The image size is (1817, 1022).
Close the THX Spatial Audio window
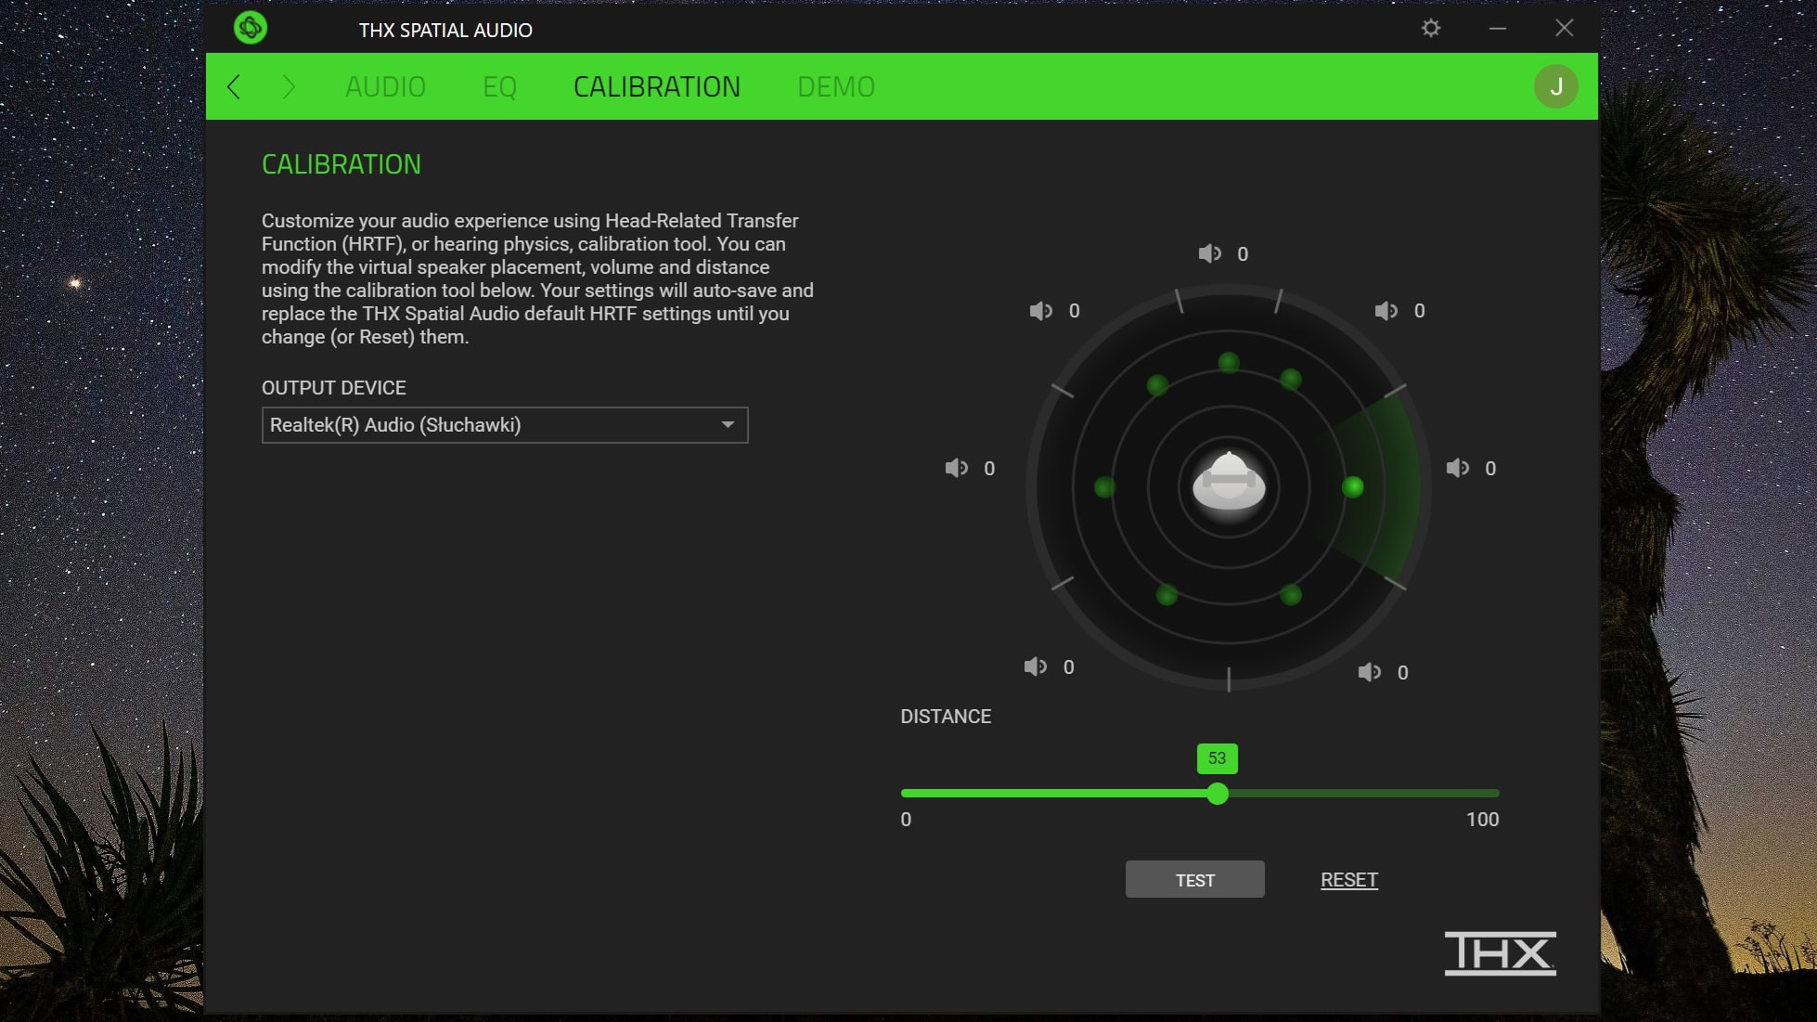click(x=1565, y=28)
